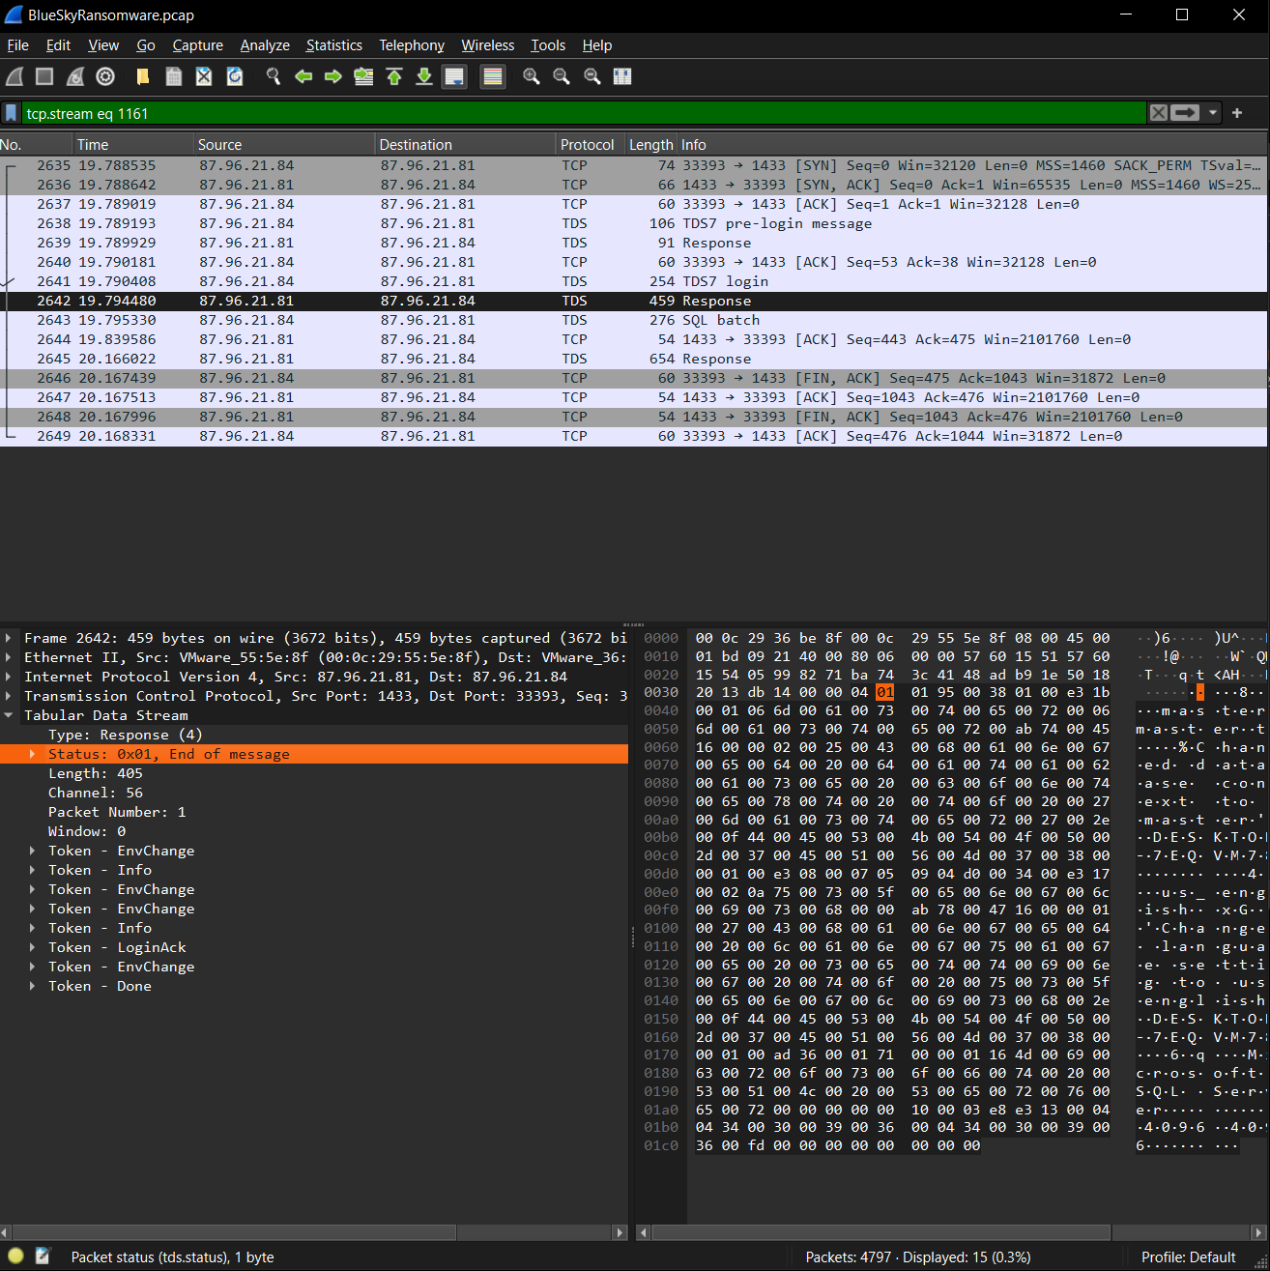Expand the Ethernet II section
This screenshot has height=1271, width=1270.
tap(9, 657)
